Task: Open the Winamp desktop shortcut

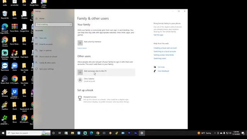Action: tap(5, 93)
